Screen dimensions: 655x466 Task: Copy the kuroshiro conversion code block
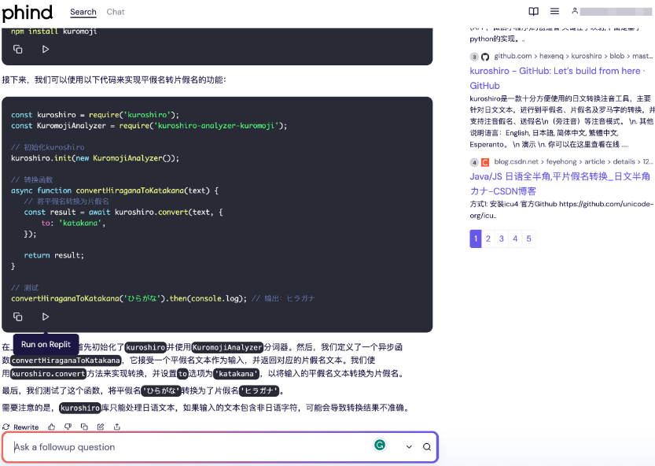click(x=17, y=316)
